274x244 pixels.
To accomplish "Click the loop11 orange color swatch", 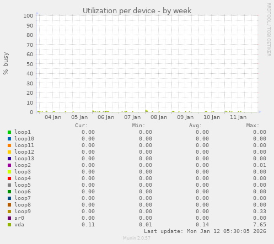I will coord(9,145).
